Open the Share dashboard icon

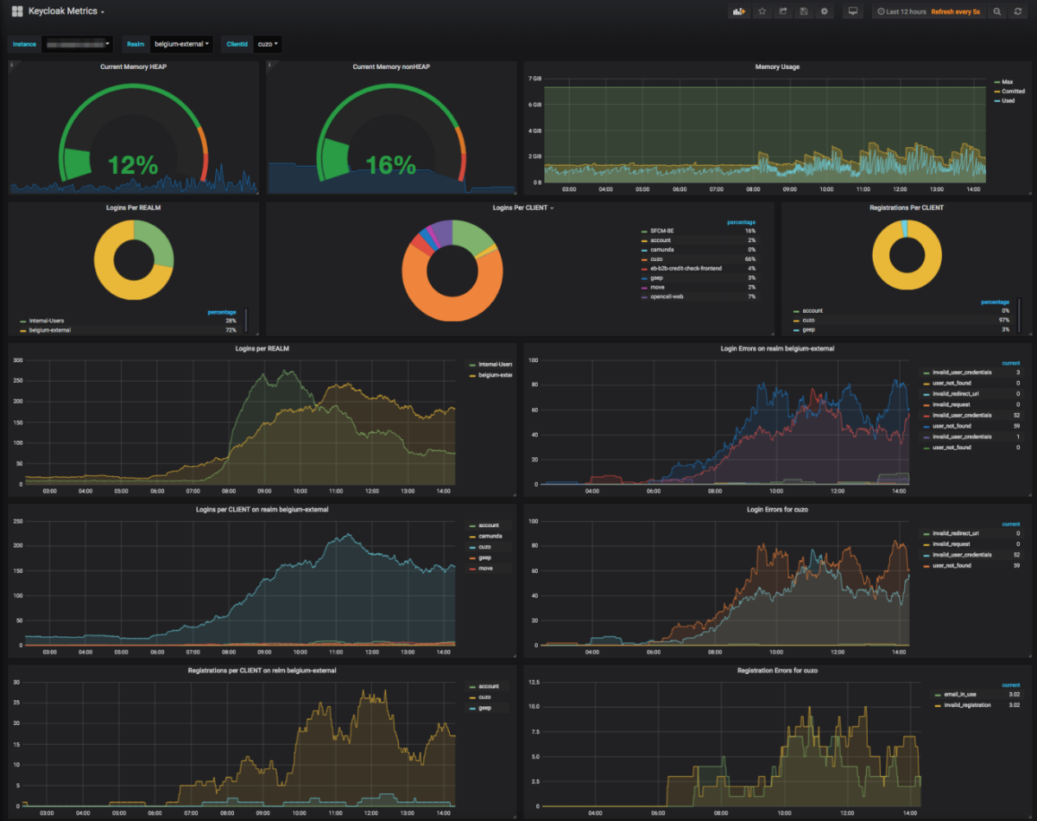(783, 11)
